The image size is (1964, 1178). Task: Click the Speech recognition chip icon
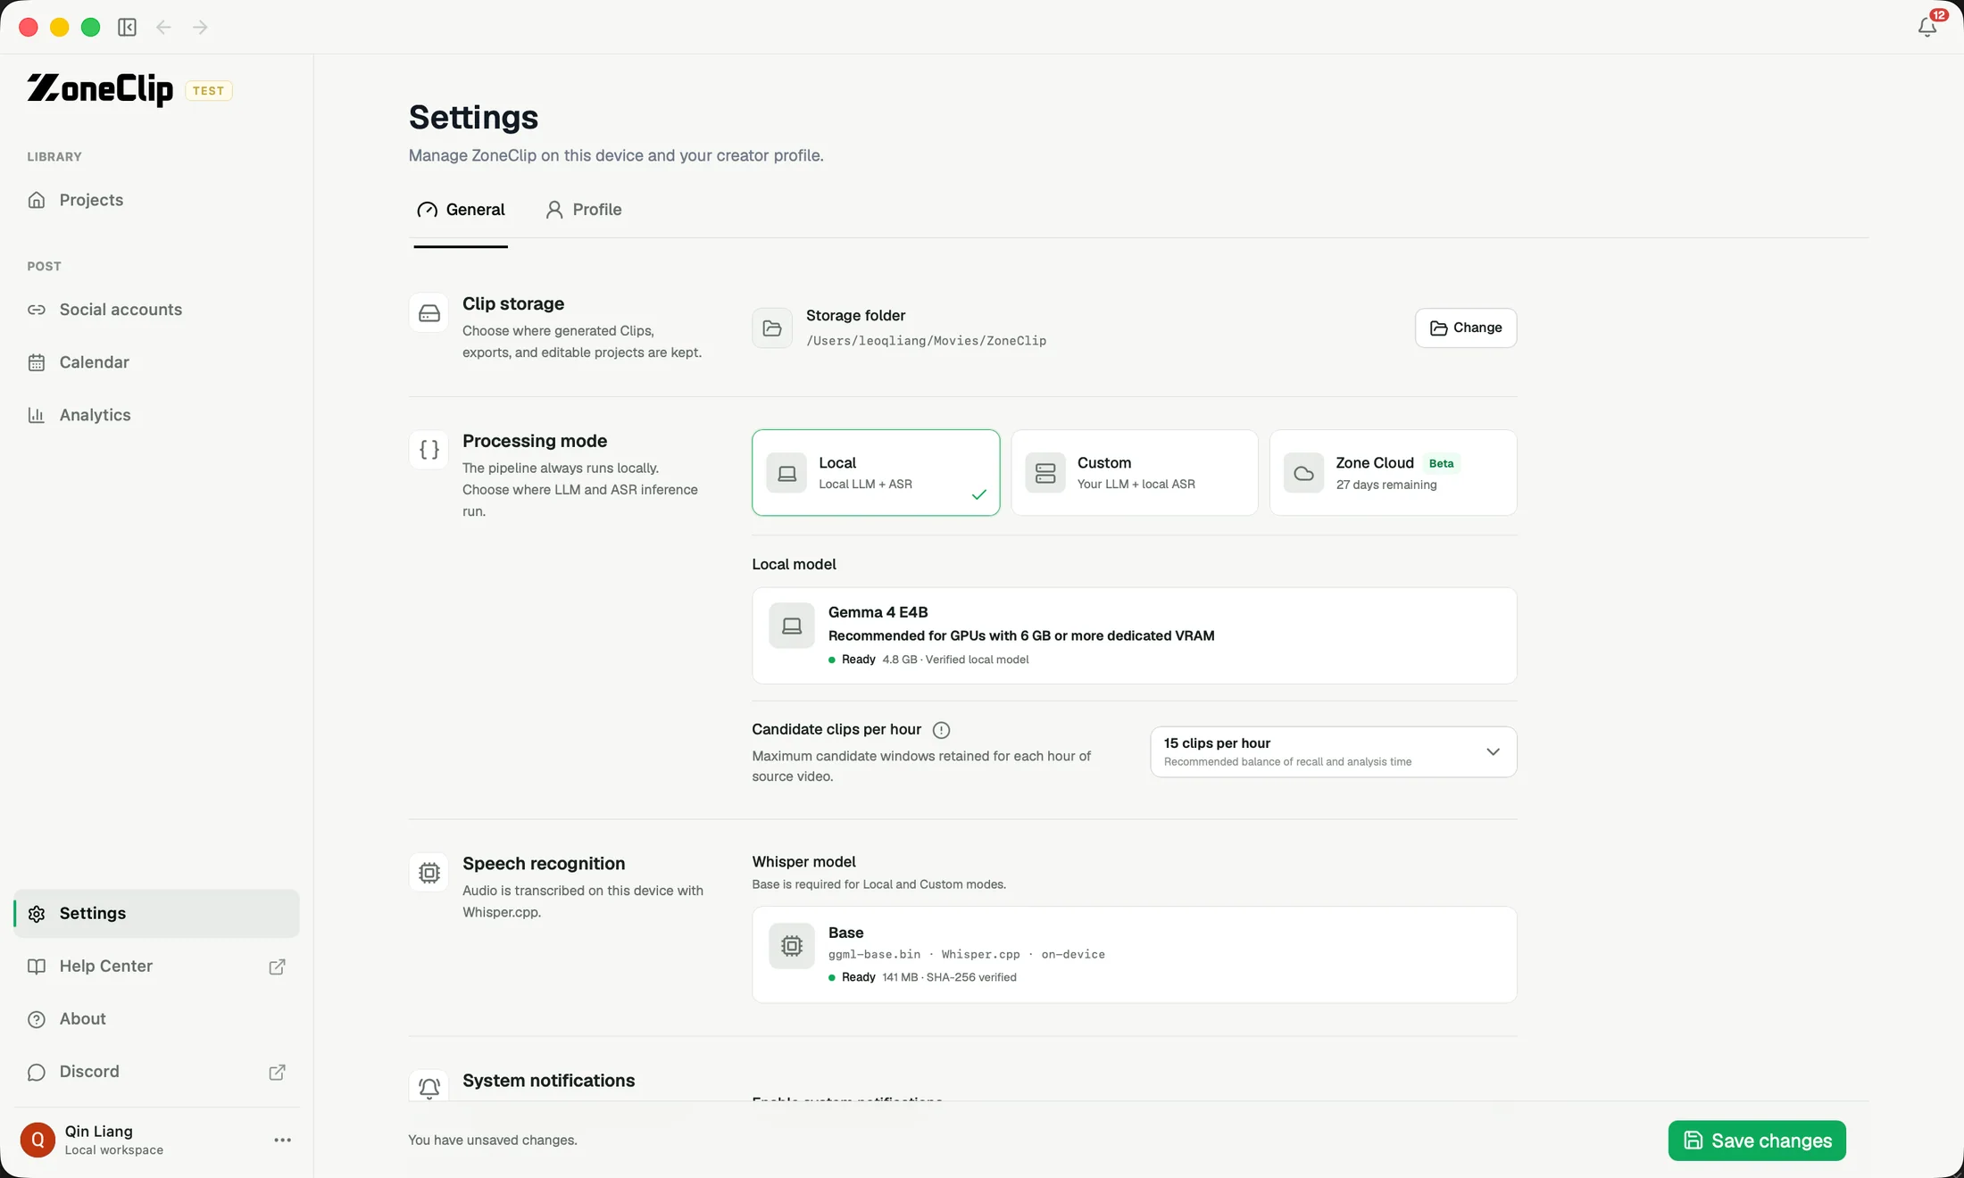coord(429,873)
